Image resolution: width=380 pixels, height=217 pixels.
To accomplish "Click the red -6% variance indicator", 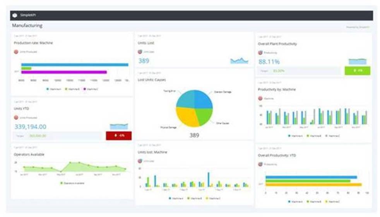I will coord(118,136).
